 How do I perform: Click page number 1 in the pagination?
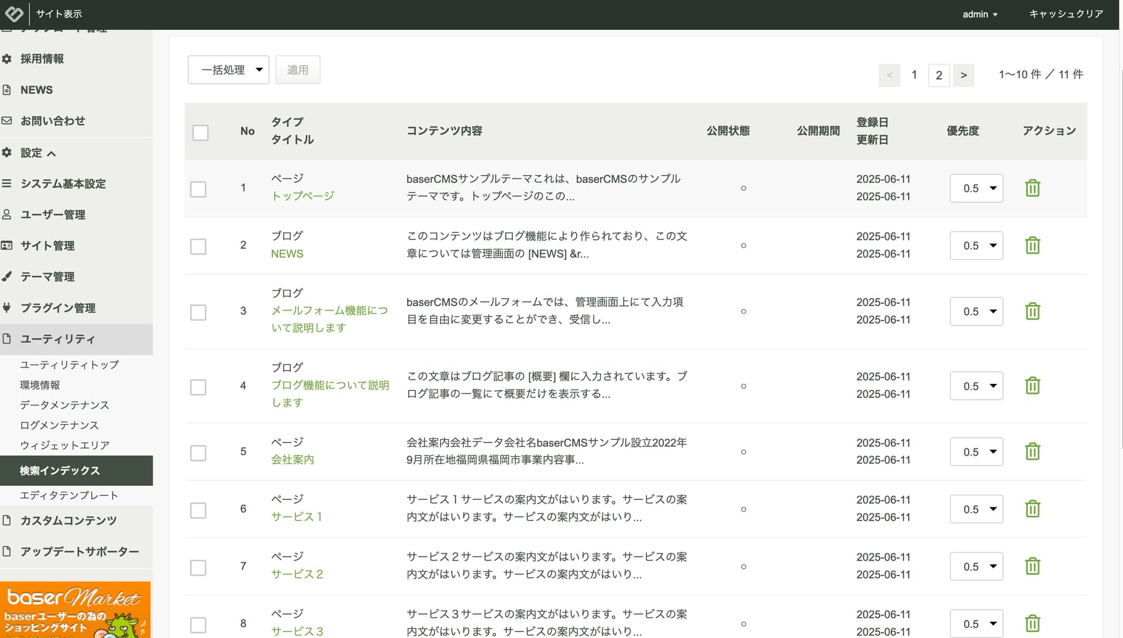tap(914, 75)
